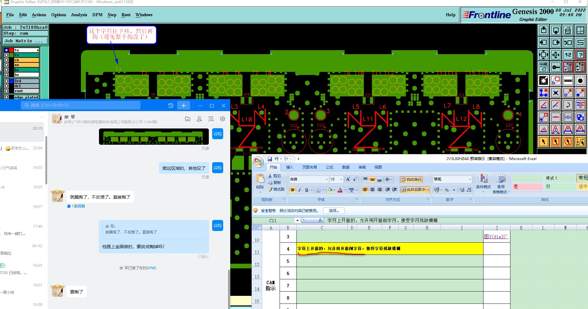This screenshot has height=309, width=588.
Task: Click the pan left icon in Genesis toolbar
Action: (x=543, y=43)
